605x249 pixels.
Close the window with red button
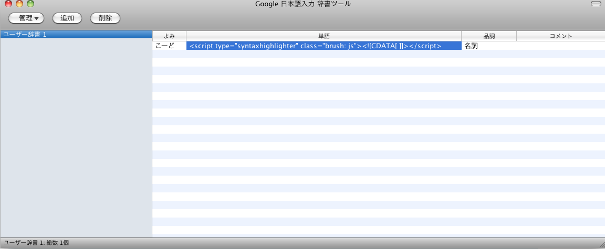click(8, 4)
